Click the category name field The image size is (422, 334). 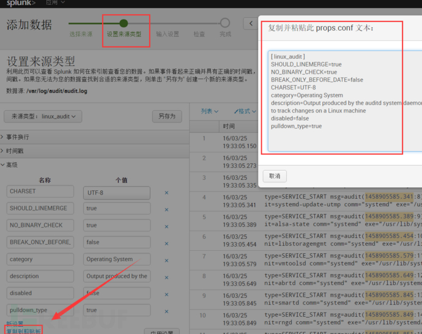click(x=40, y=259)
